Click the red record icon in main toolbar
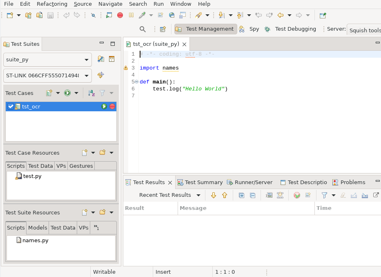The width and height of the screenshot is (381, 277). 120,15
